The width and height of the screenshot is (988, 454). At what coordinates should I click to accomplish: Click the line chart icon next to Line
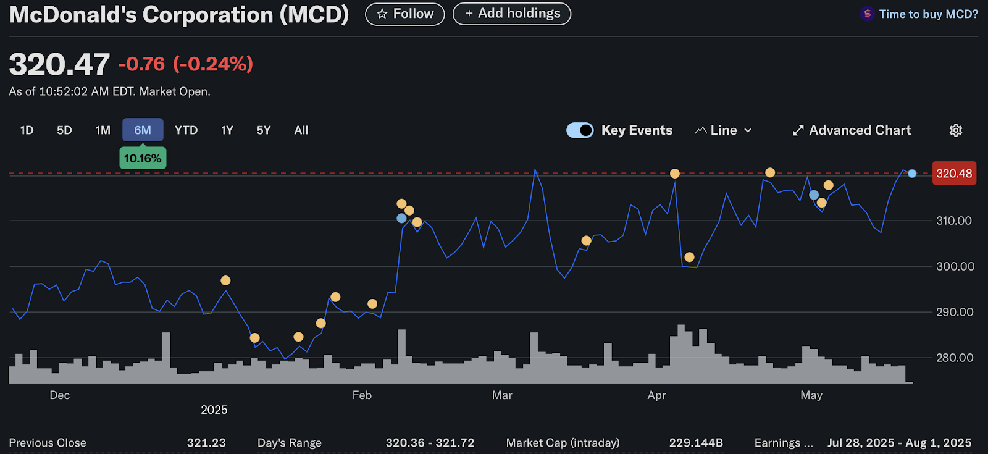700,130
